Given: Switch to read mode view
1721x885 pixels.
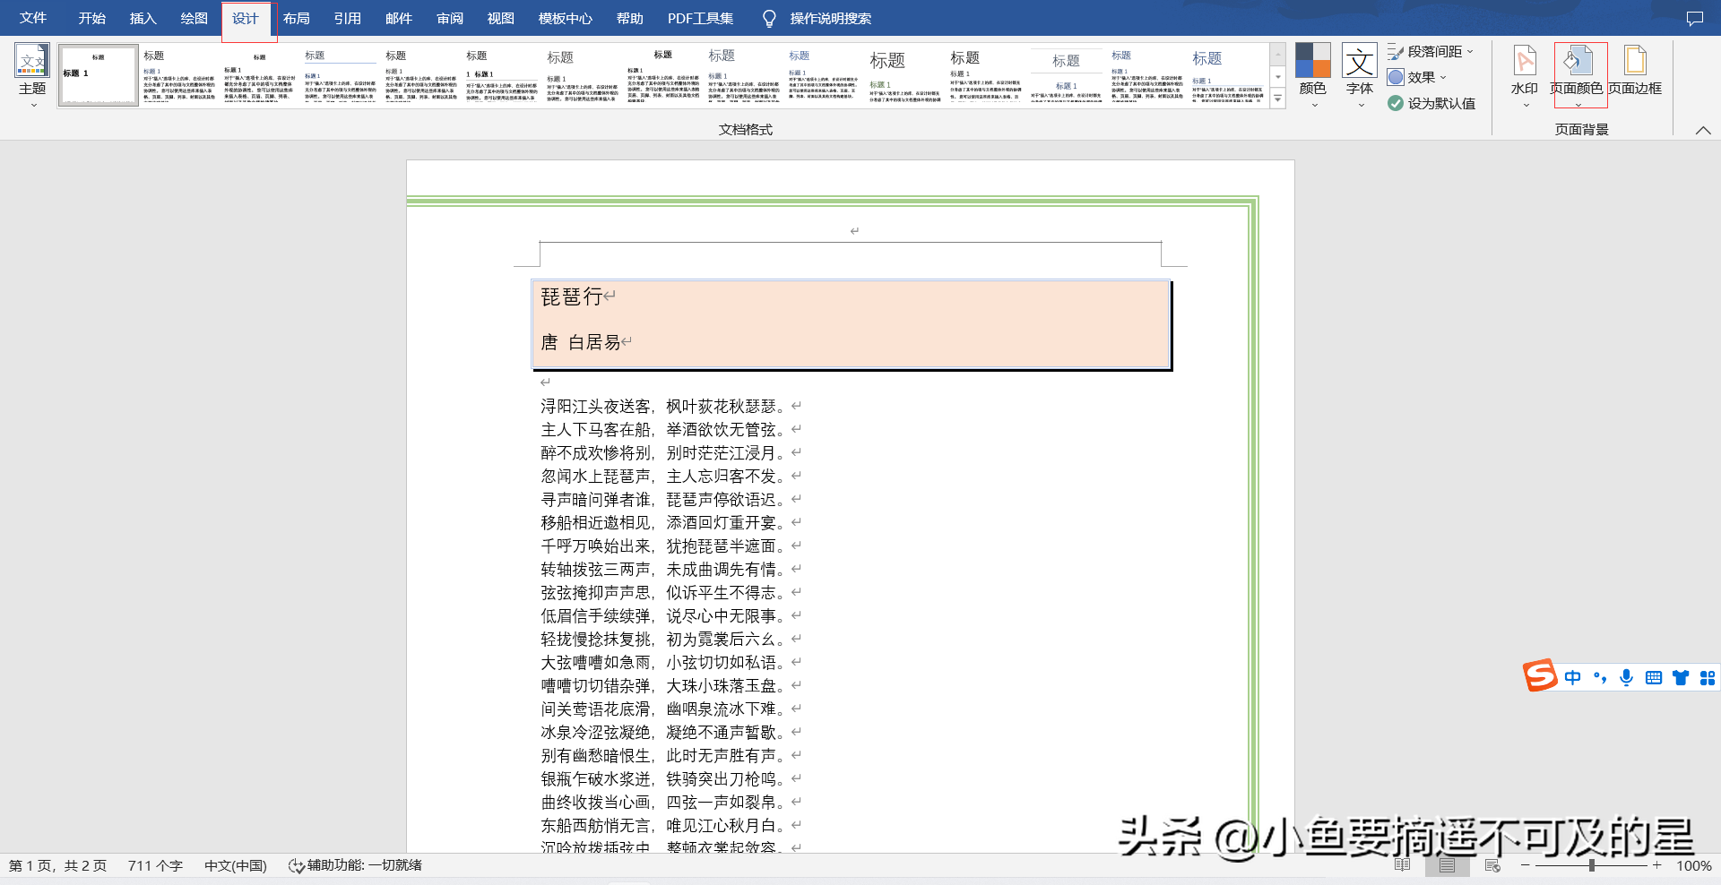Looking at the screenshot, I should point(1403,865).
